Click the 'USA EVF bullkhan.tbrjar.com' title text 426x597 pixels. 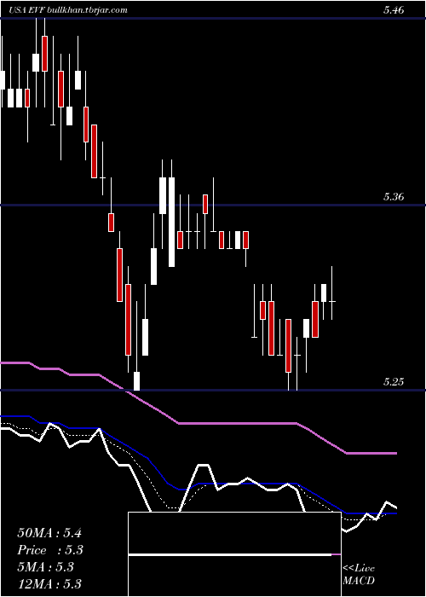[x=67, y=10]
